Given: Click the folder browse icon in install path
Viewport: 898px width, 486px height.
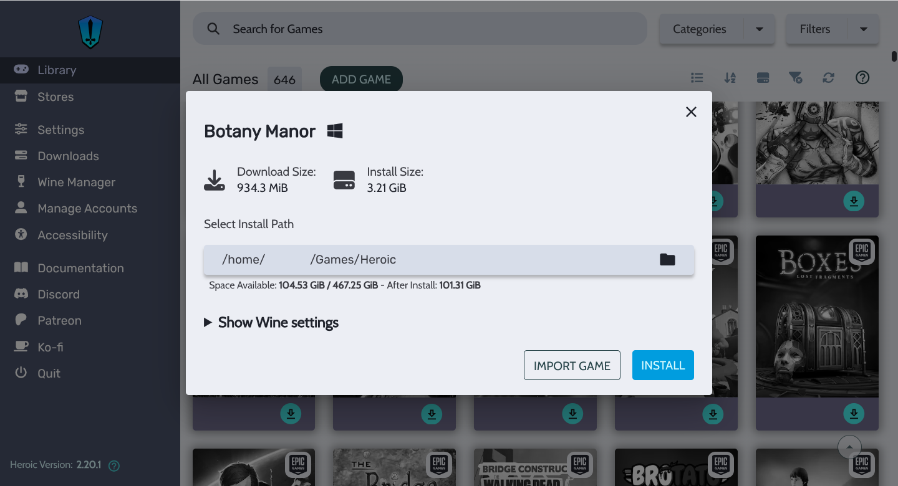Looking at the screenshot, I should click(x=667, y=259).
